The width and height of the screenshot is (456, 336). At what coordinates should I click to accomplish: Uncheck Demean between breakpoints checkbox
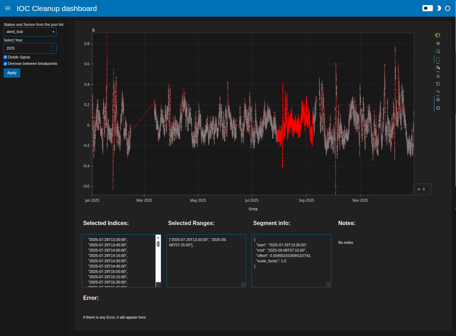pyautogui.click(x=5, y=64)
